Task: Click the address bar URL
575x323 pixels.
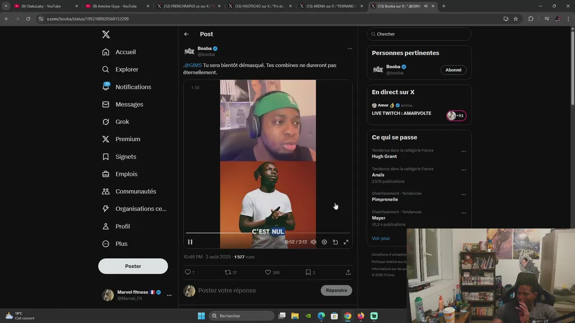Action: coord(88,19)
